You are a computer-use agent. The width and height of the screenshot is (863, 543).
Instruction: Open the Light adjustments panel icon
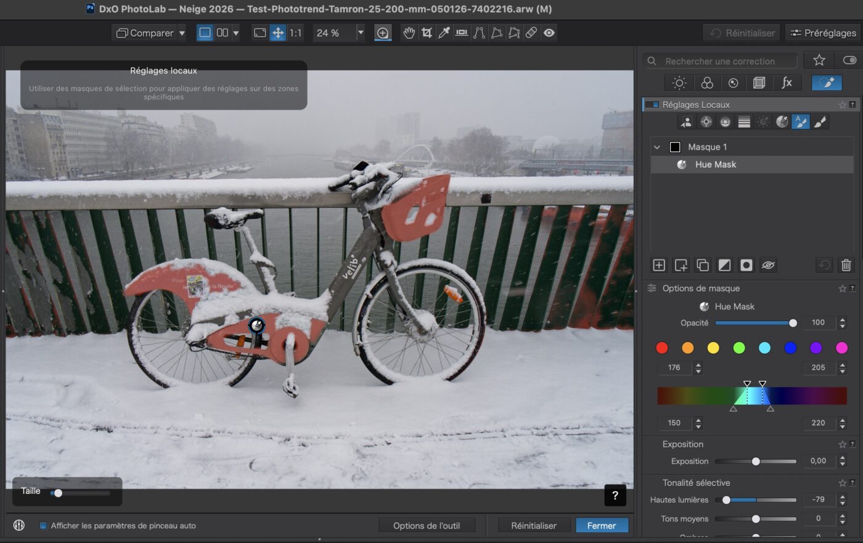click(678, 83)
